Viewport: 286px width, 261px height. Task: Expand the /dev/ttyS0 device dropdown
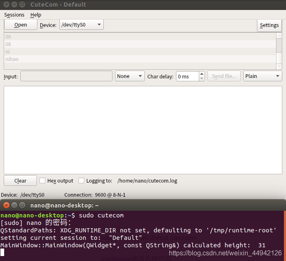(81, 24)
